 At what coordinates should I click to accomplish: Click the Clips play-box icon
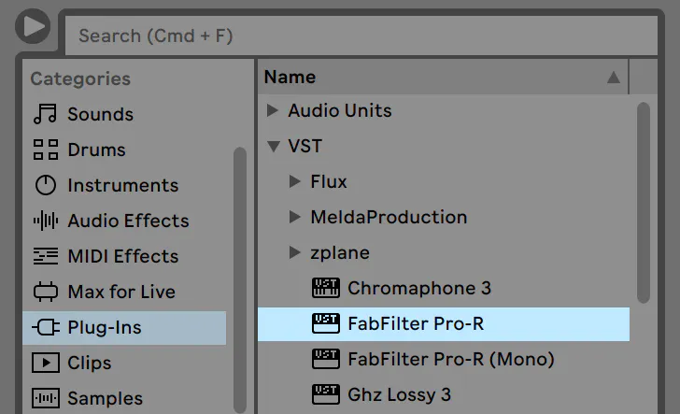click(45, 363)
